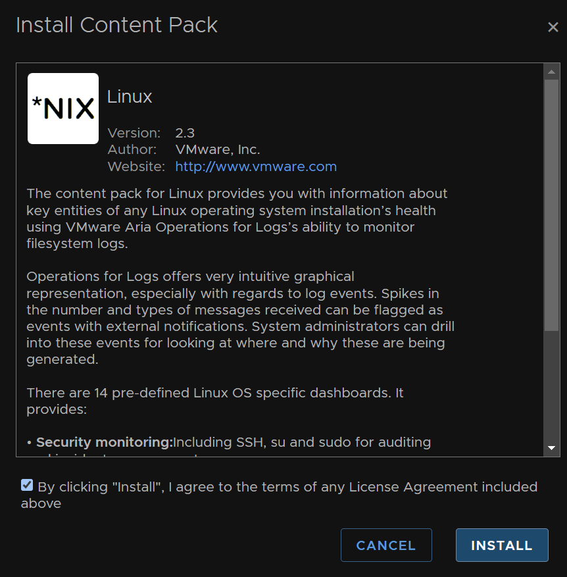The width and height of the screenshot is (567, 577).
Task: Click the Security monitoring bullet heading
Action: tap(104, 442)
